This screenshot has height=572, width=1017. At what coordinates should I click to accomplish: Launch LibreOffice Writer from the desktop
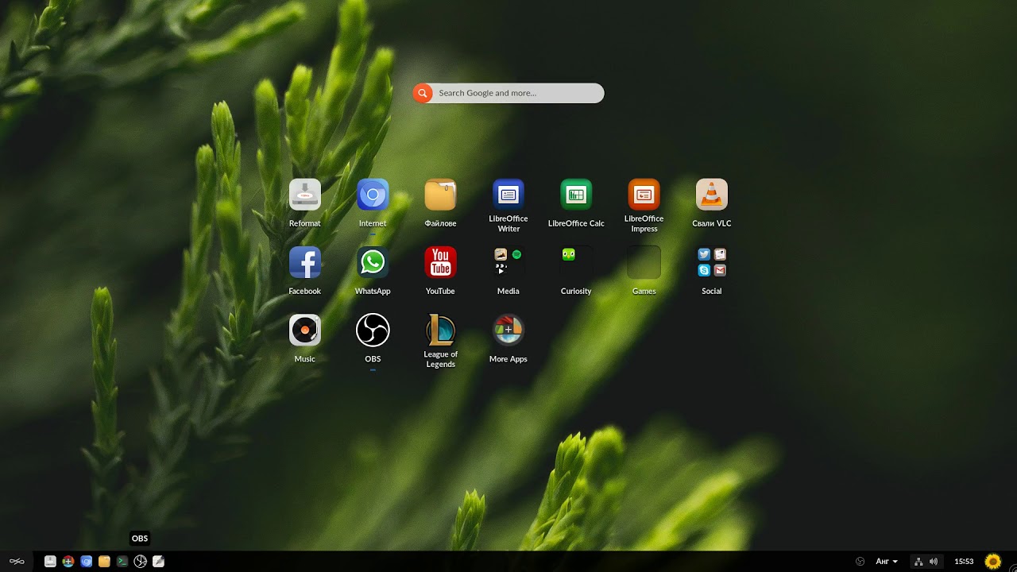click(508, 195)
